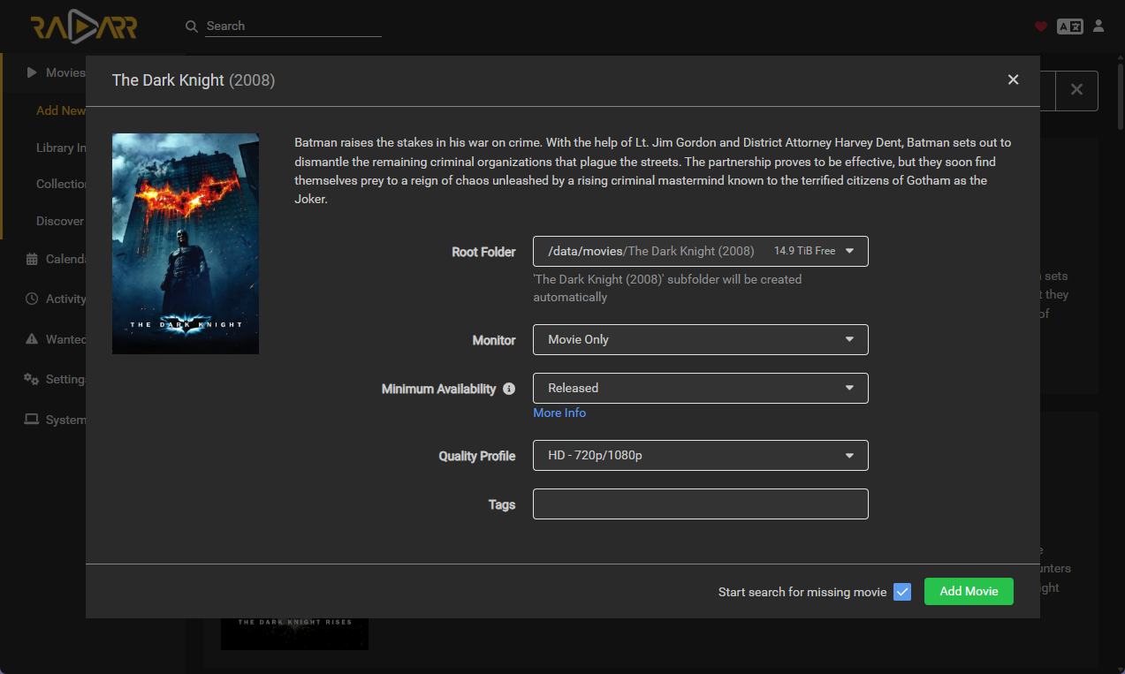Click the Wanted warning icon
Screen dimensions: 1125x674
pyautogui.click(x=32, y=339)
